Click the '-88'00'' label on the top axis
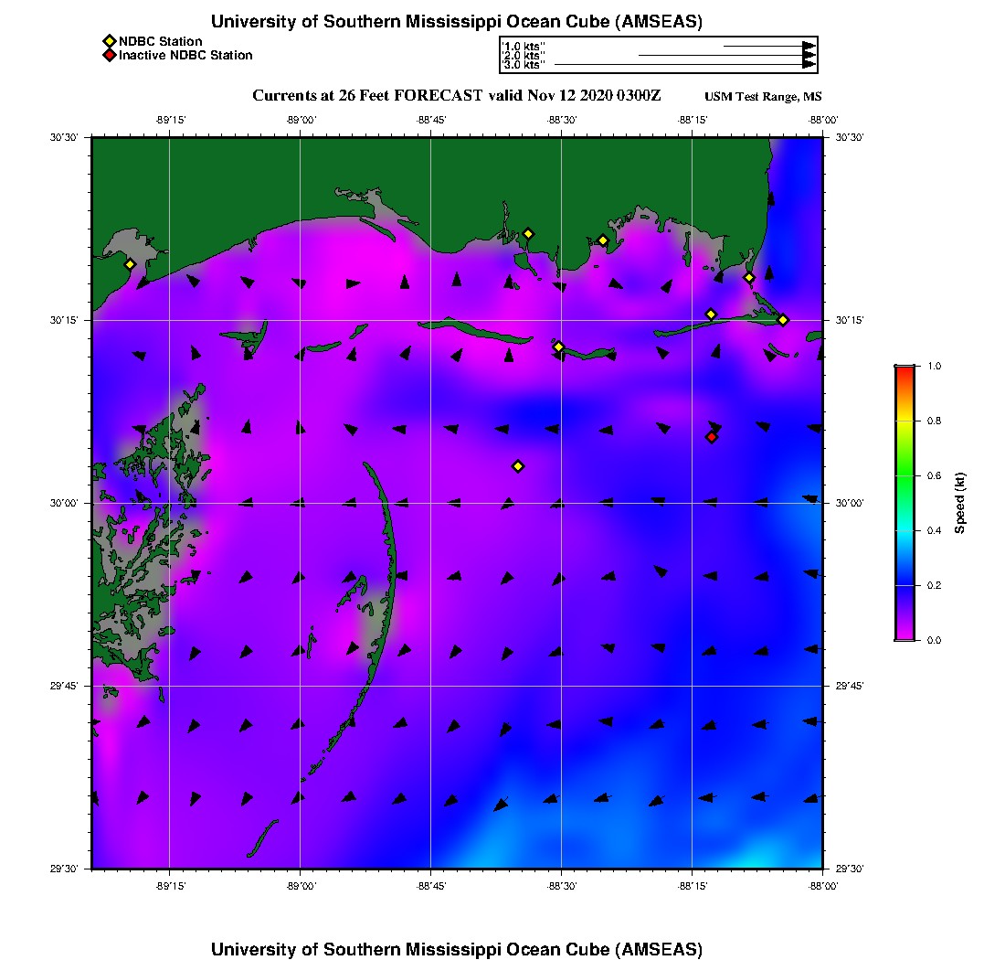 [823, 120]
